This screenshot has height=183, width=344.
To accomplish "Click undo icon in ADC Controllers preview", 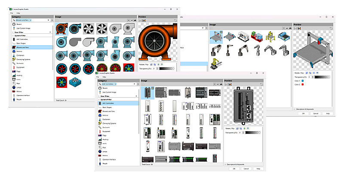I will pos(261,84).
